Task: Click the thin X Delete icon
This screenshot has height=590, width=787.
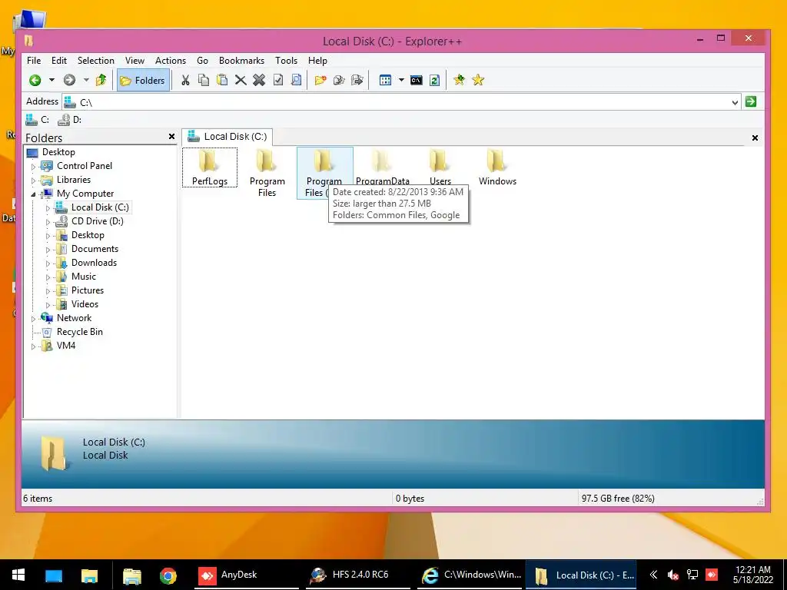Action: pyautogui.click(x=241, y=80)
